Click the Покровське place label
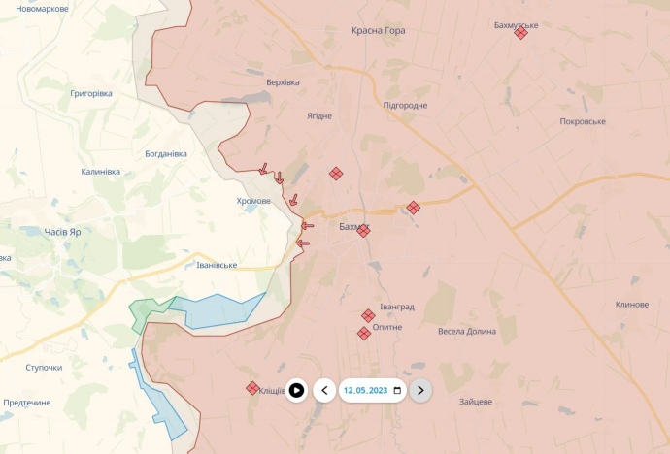The height and width of the screenshot is (454, 670). [583, 121]
